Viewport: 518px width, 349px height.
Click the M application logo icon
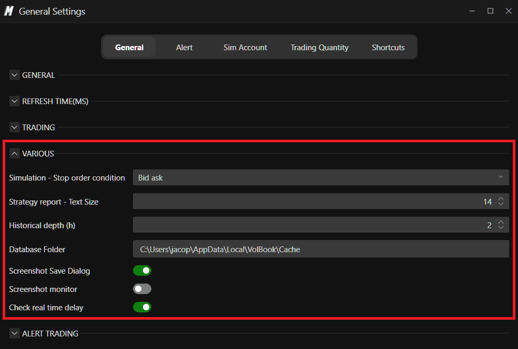(x=9, y=11)
